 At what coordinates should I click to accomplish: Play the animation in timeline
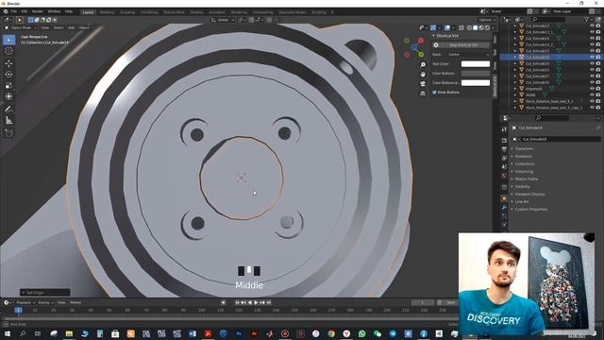tap(256, 303)
